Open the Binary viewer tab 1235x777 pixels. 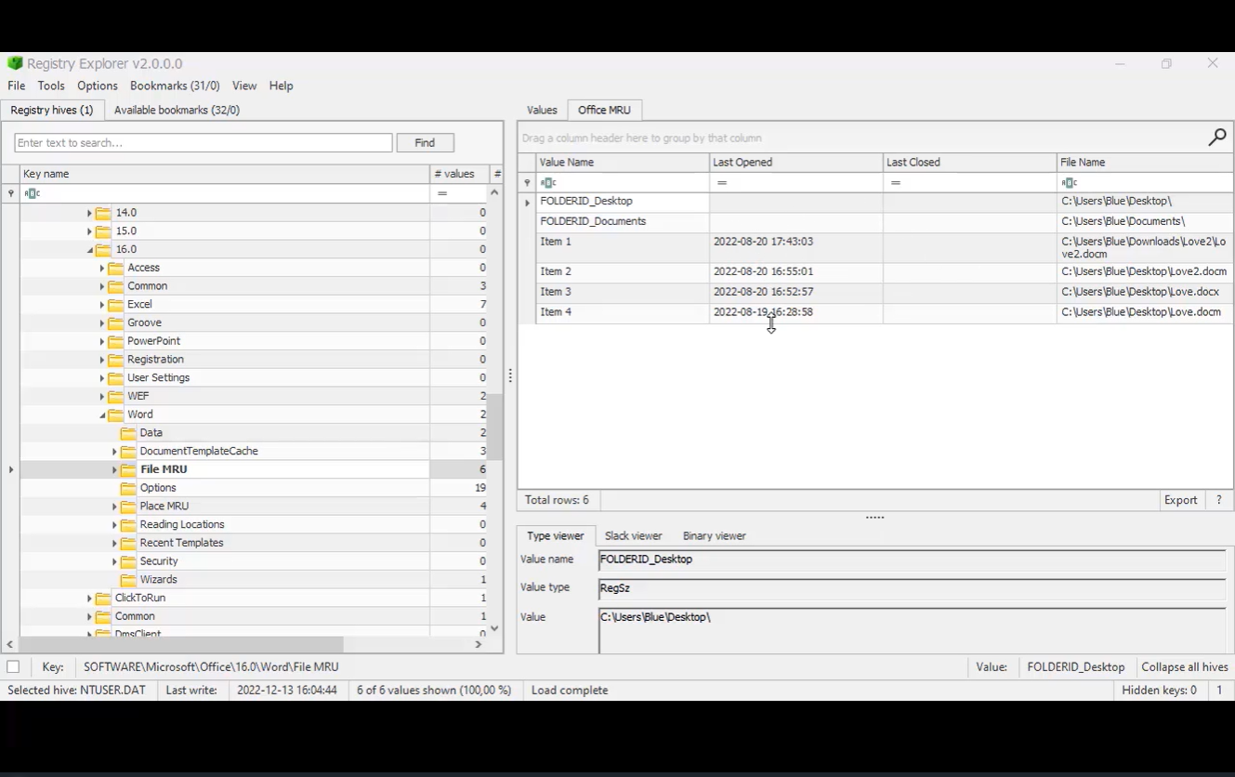tap(714, 536)
